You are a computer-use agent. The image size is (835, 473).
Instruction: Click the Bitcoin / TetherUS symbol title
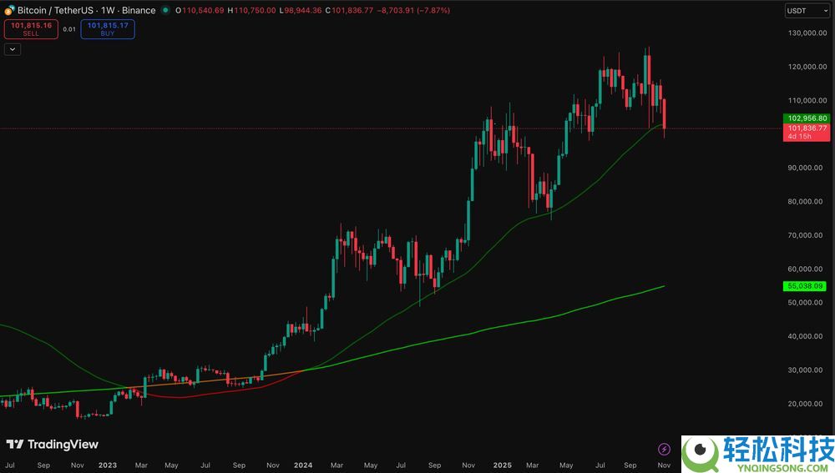click(x=86, y=10)
